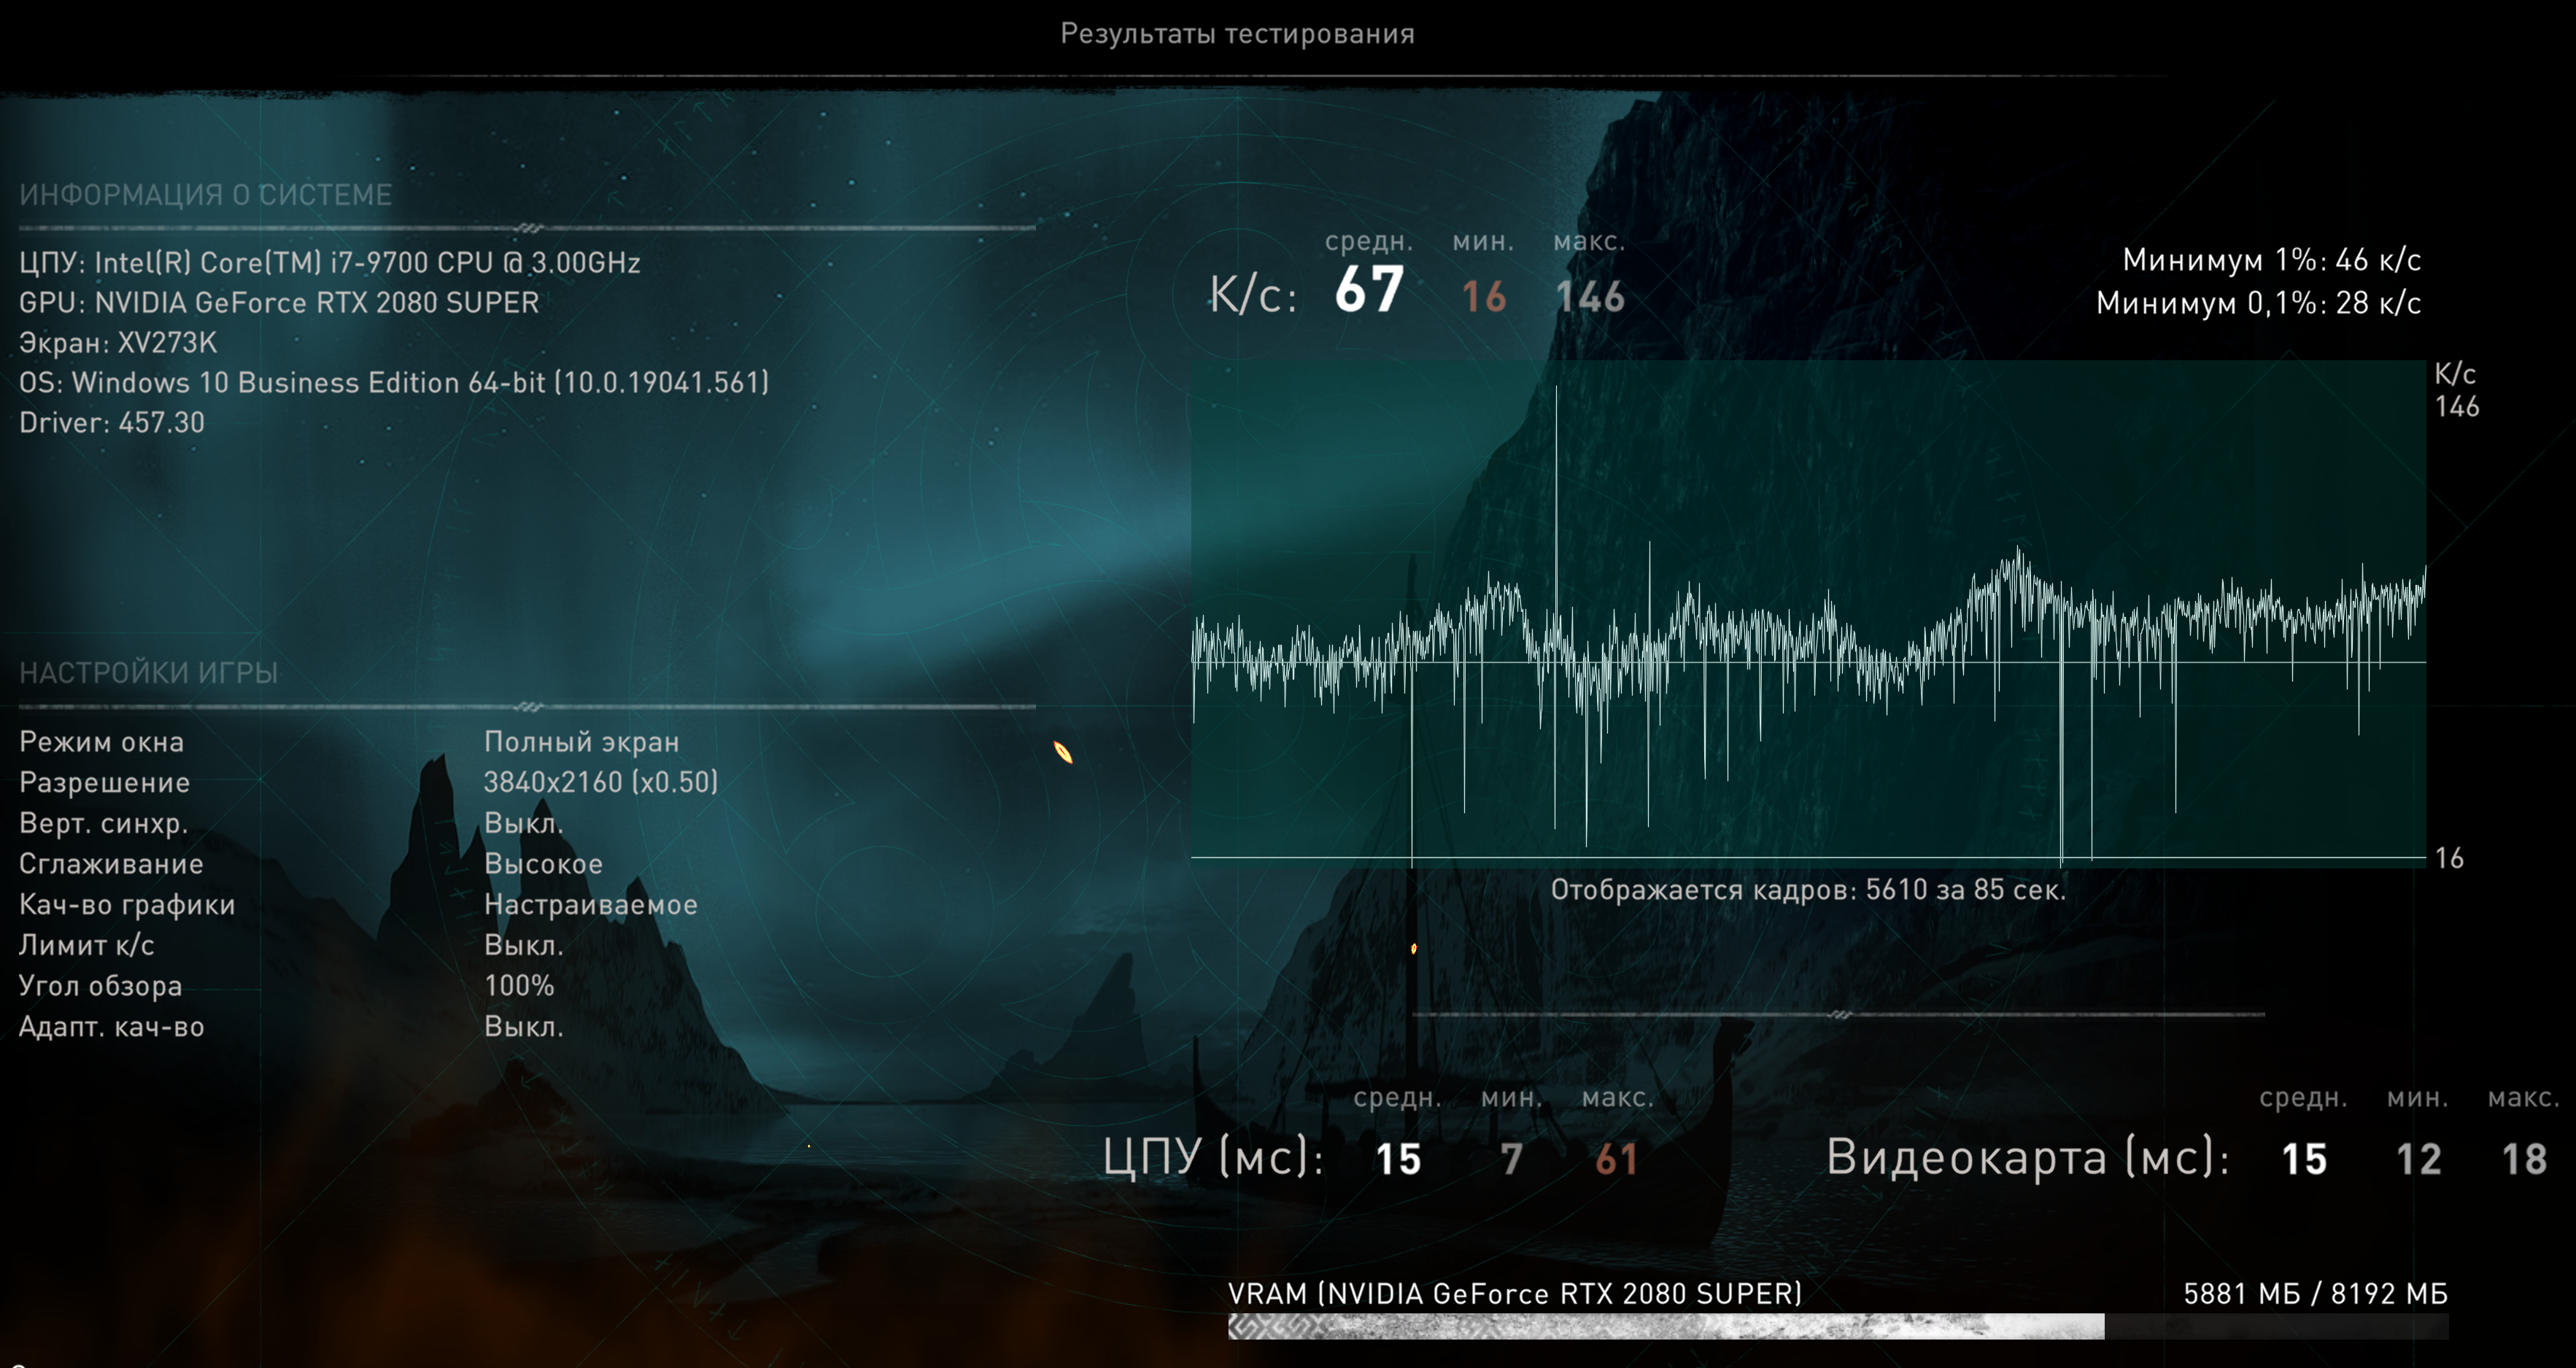2576x1368 pixels.
Task: Click the Минимум 1%: 46 к/с text
Action: coord(2271,261)
